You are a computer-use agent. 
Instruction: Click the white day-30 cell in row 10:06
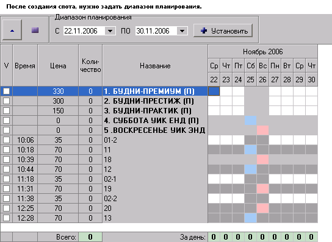[311, 140]
